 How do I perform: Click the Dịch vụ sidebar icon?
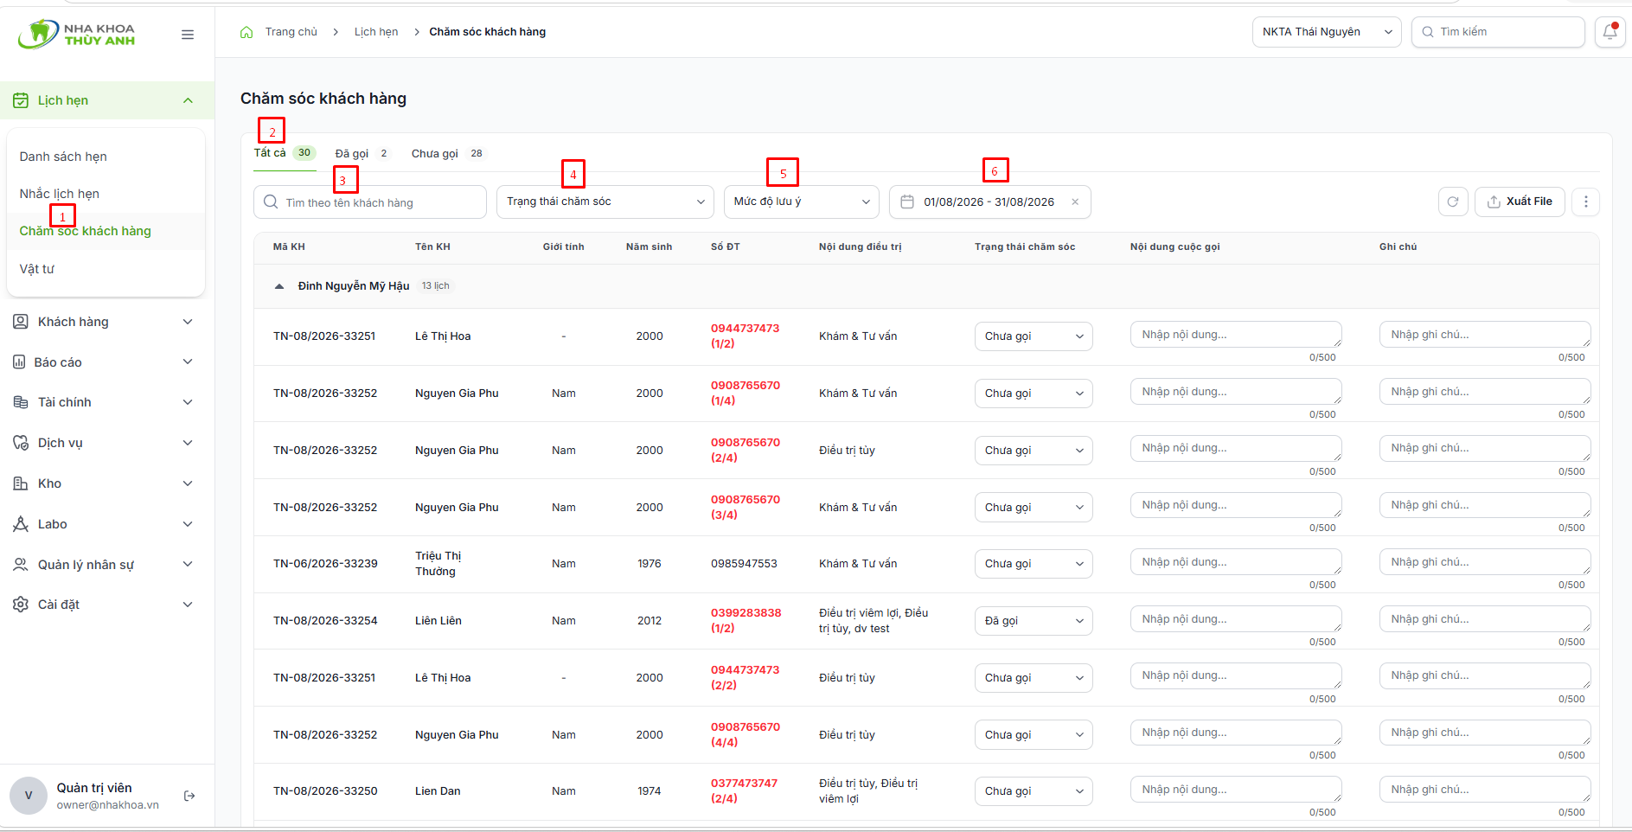(x=21, y=443)
